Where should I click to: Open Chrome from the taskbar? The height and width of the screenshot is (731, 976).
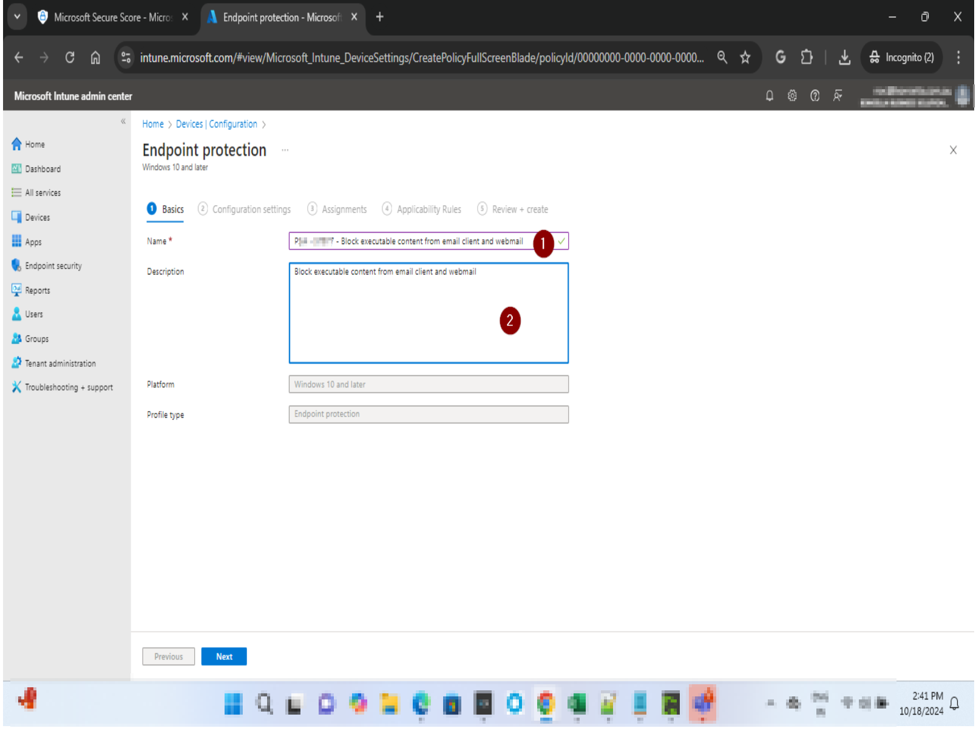pyautogui.click(x=546, y=704)
